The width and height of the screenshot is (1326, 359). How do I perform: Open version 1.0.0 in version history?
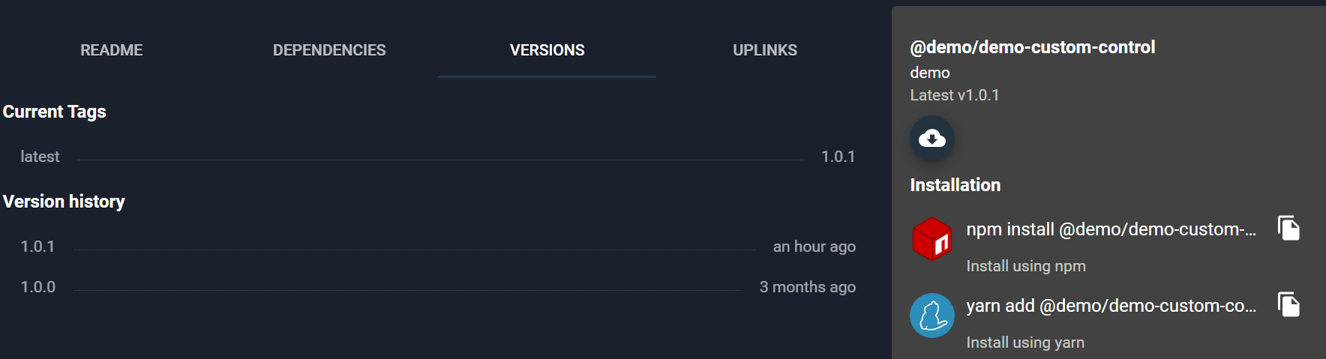(38, 287)
